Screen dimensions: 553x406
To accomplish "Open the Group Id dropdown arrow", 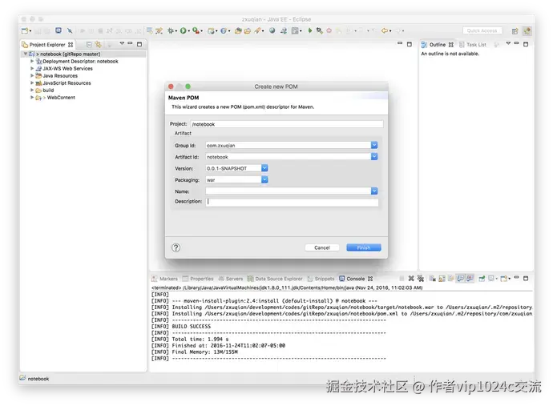I will (374, 145).
